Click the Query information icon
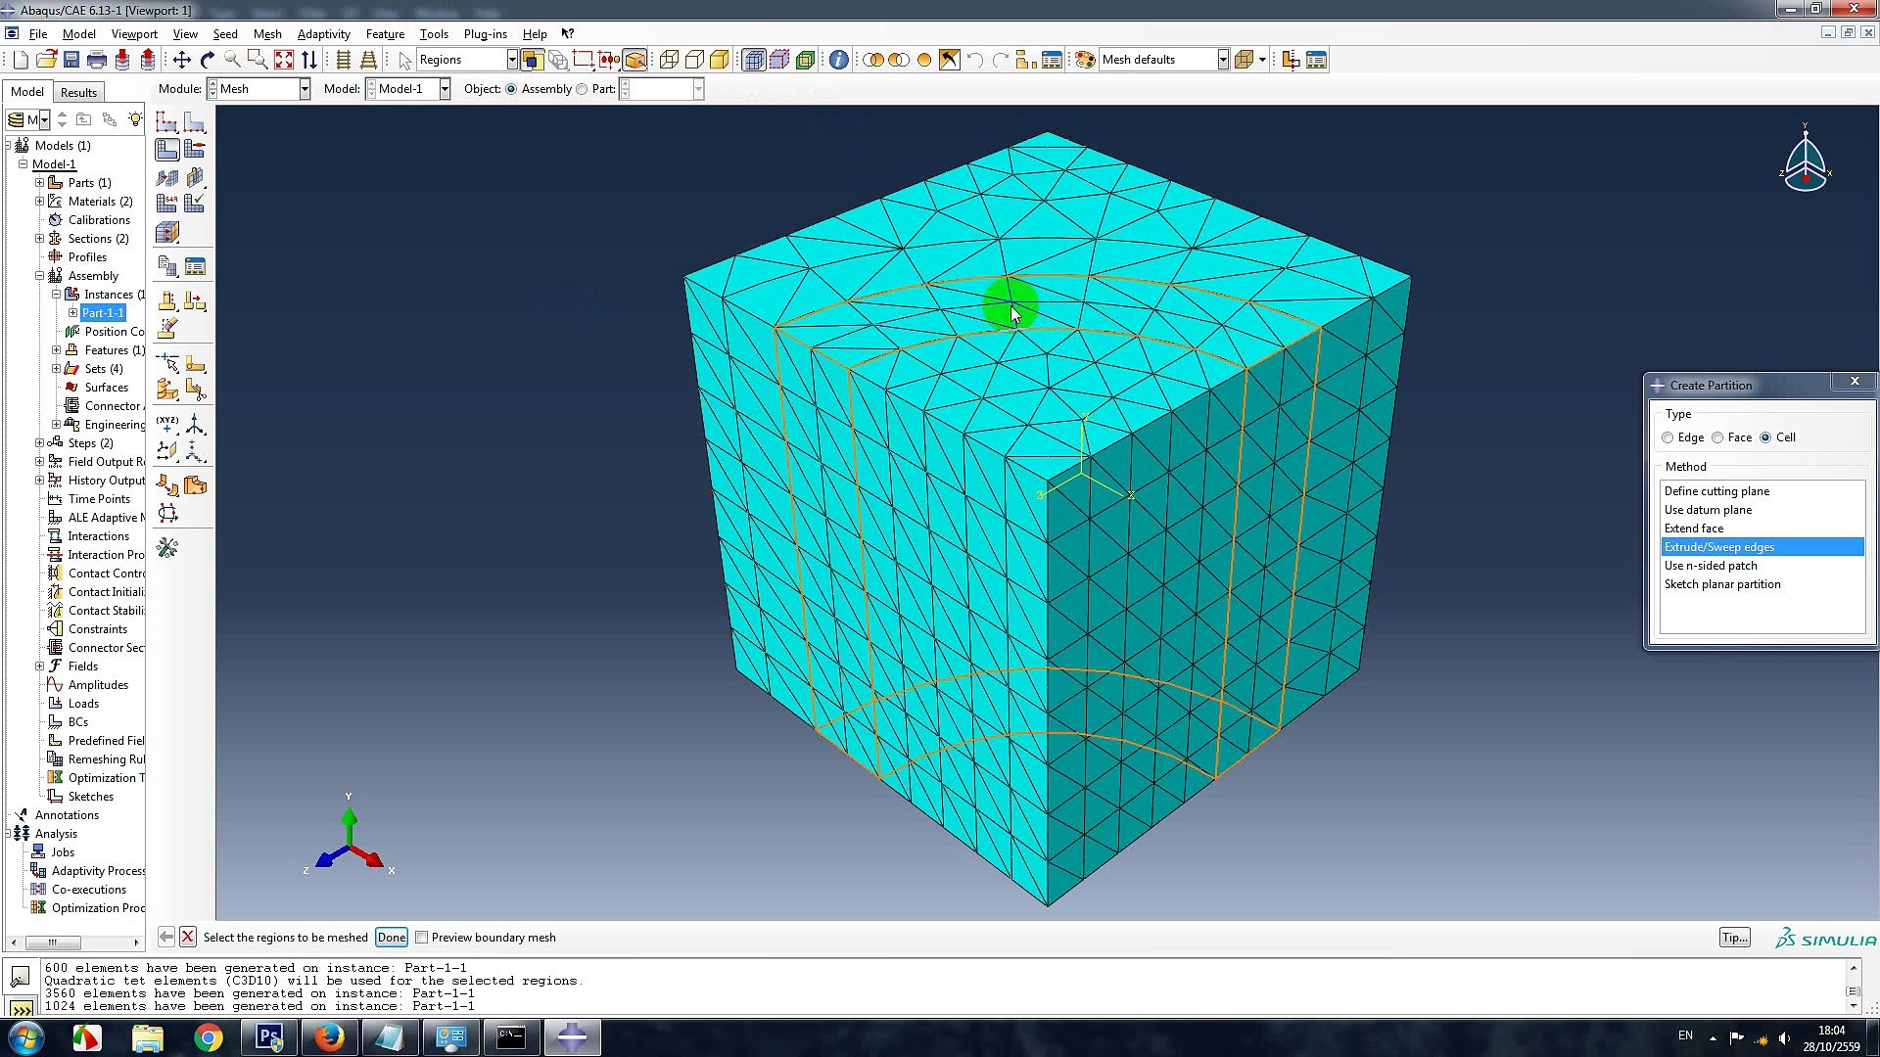 point(838,60)
